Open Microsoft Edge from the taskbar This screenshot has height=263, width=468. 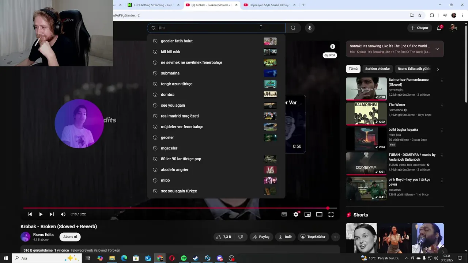point(124,258)
